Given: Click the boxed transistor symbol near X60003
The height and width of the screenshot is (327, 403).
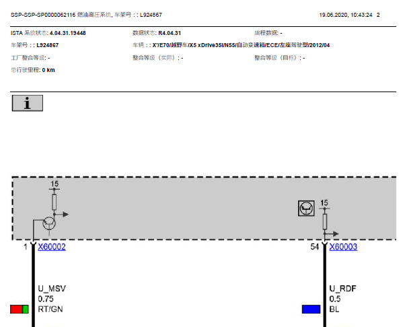Looking at the screenshot, I should coord(306,208).
